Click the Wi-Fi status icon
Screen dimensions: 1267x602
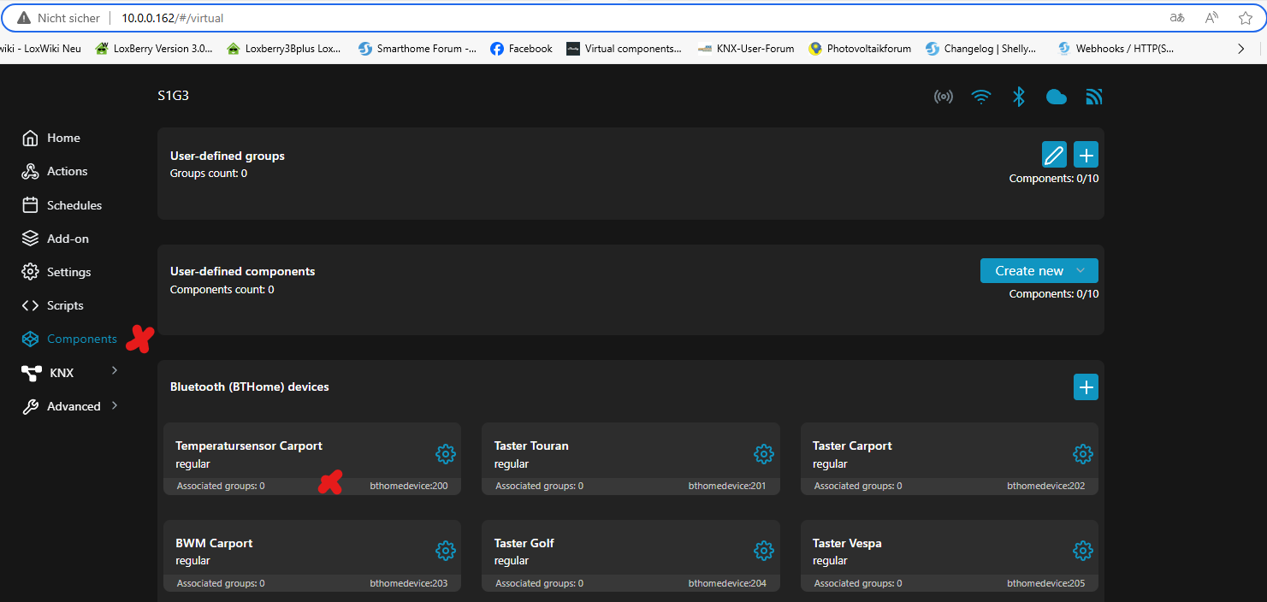(x=980, y=97)
